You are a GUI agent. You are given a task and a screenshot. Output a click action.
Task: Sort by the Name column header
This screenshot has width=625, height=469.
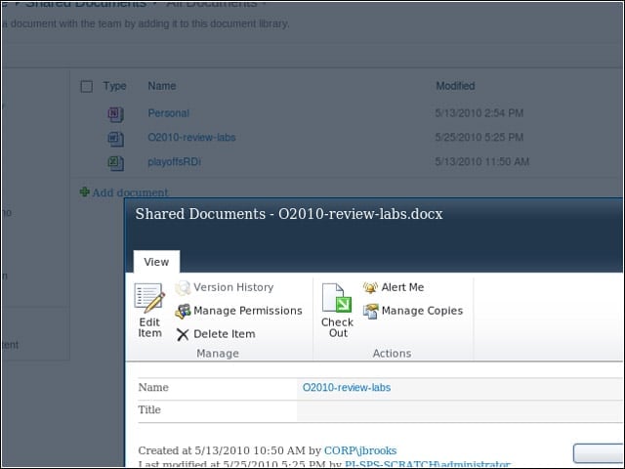point(162,86)
